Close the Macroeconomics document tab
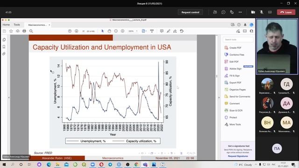The width and height of the screenshot is (299, 168). pos(49,25)
